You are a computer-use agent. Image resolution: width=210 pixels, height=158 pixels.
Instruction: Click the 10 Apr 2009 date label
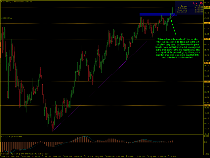click(88, 157)
